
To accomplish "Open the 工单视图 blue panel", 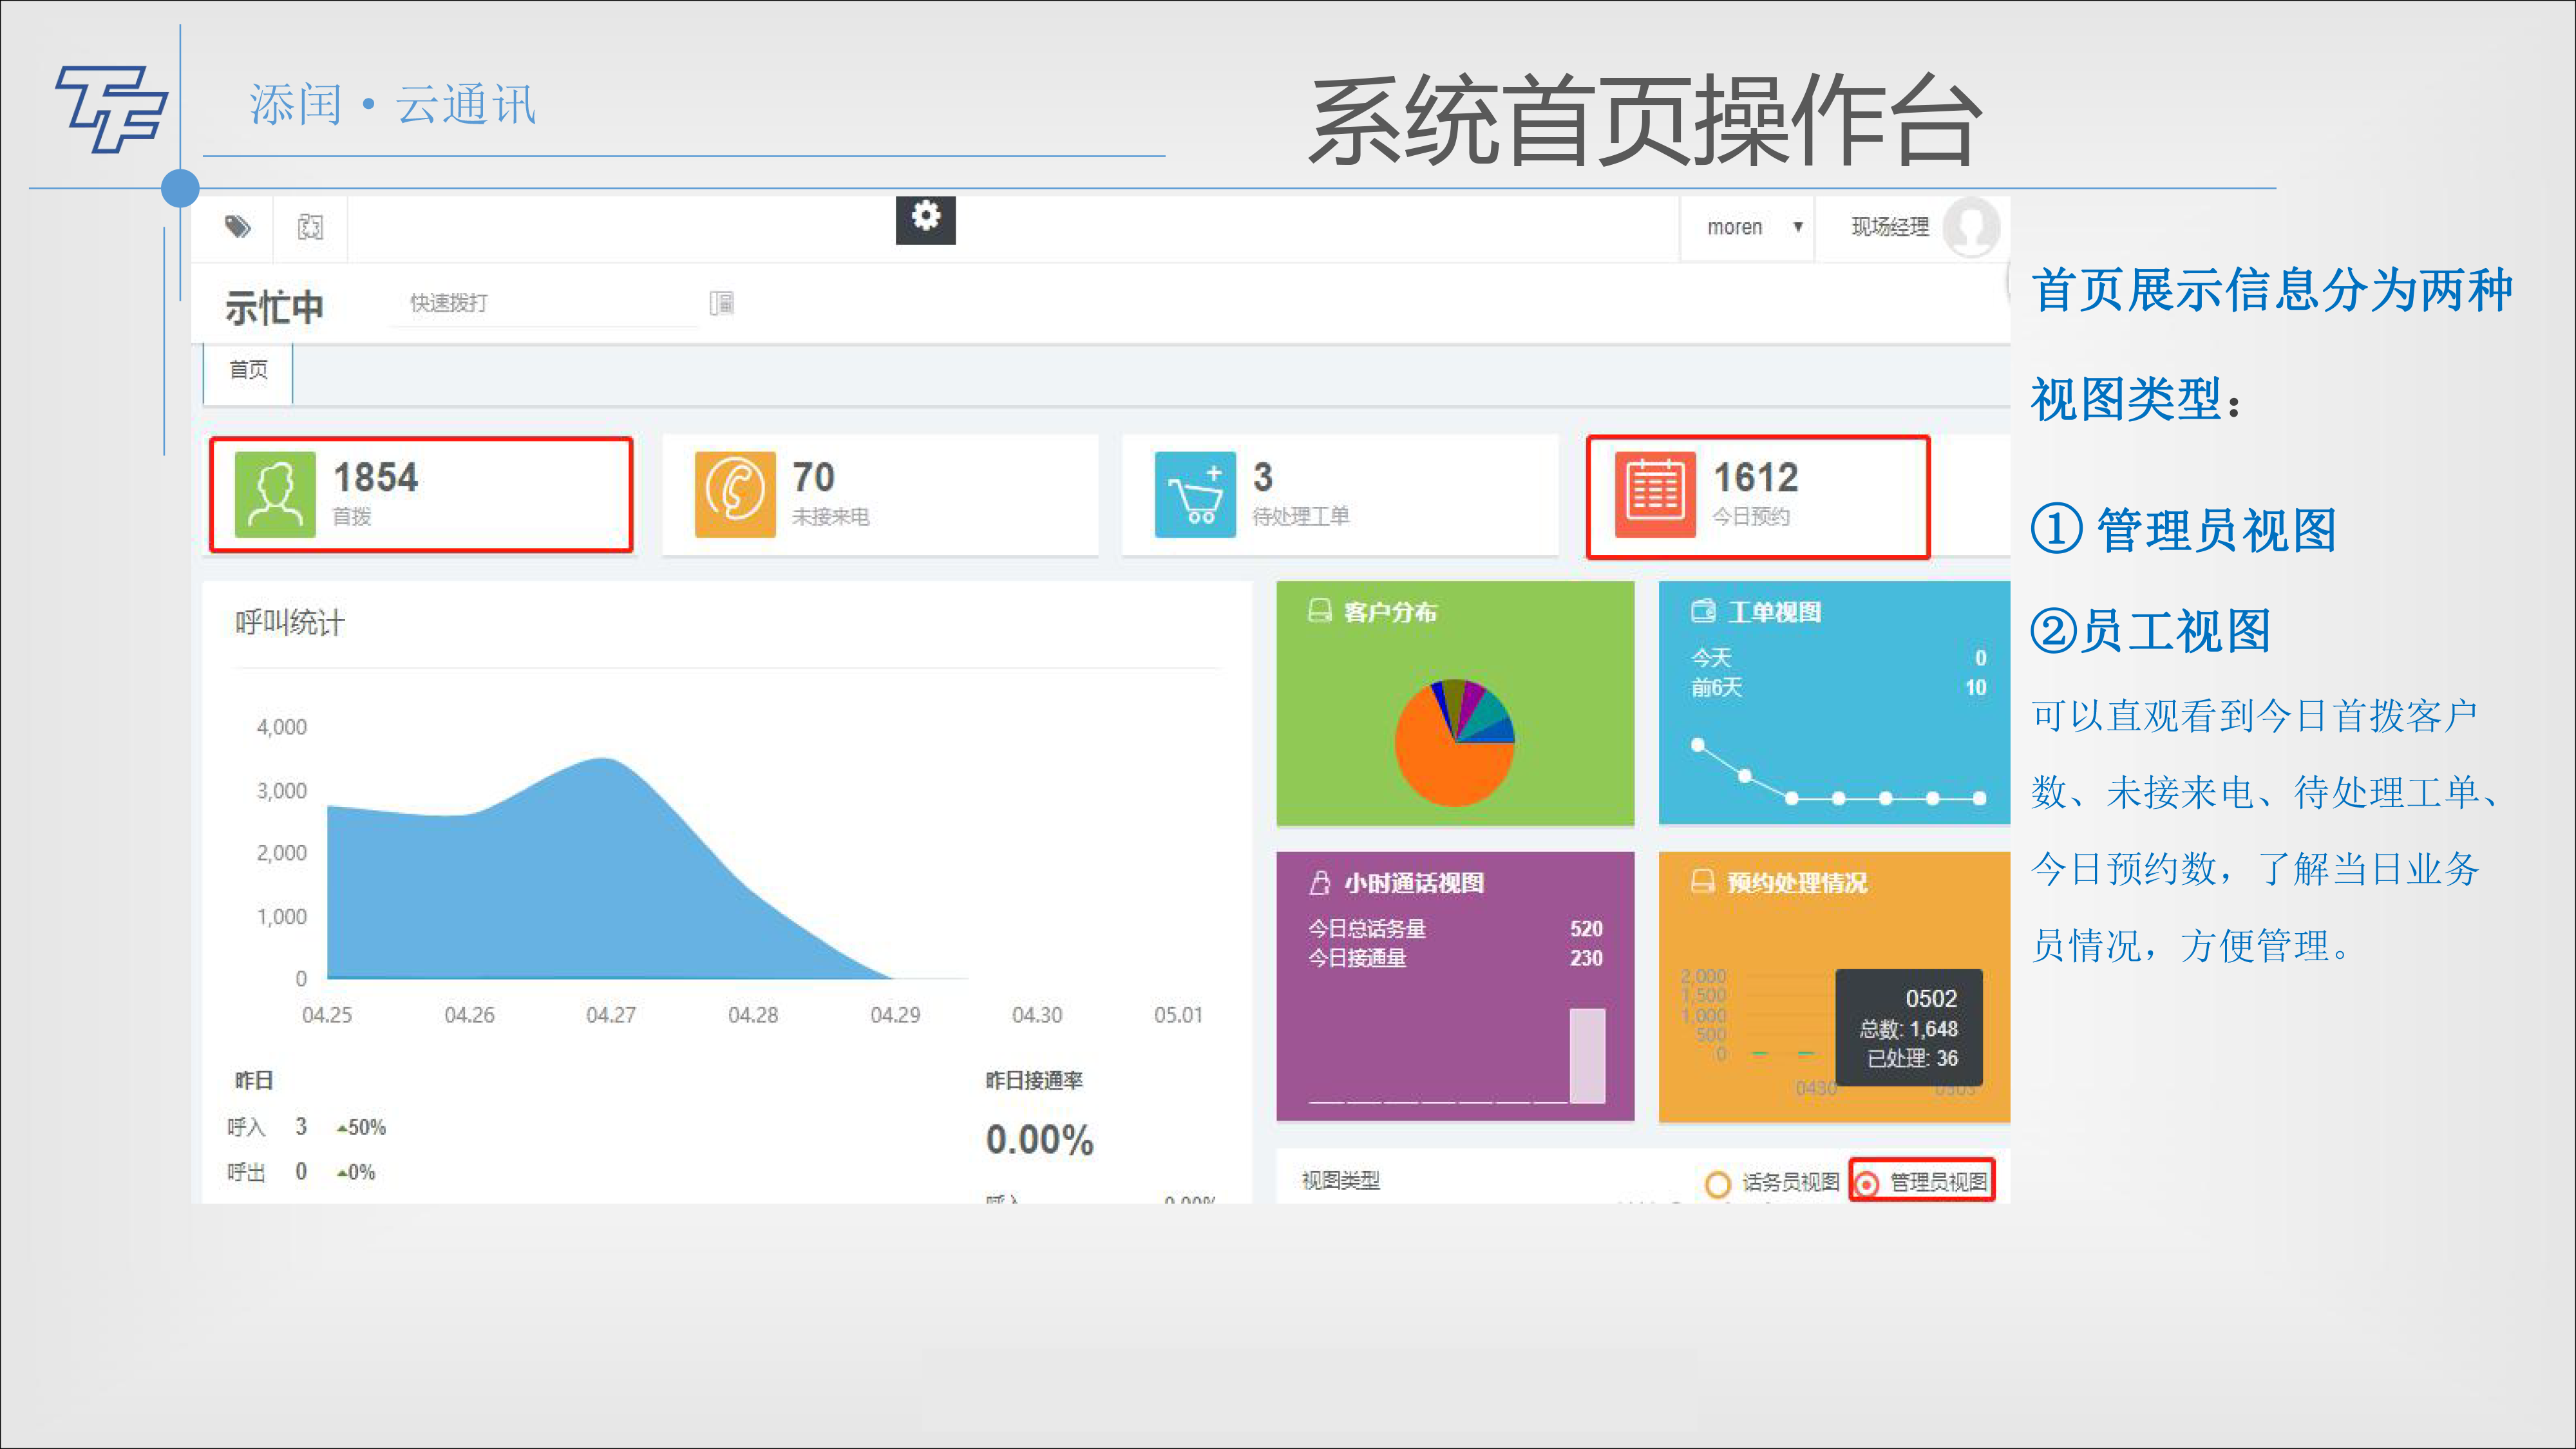I will coord(1773,612).
